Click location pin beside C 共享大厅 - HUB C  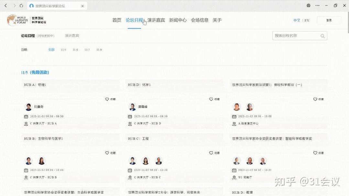130,178
